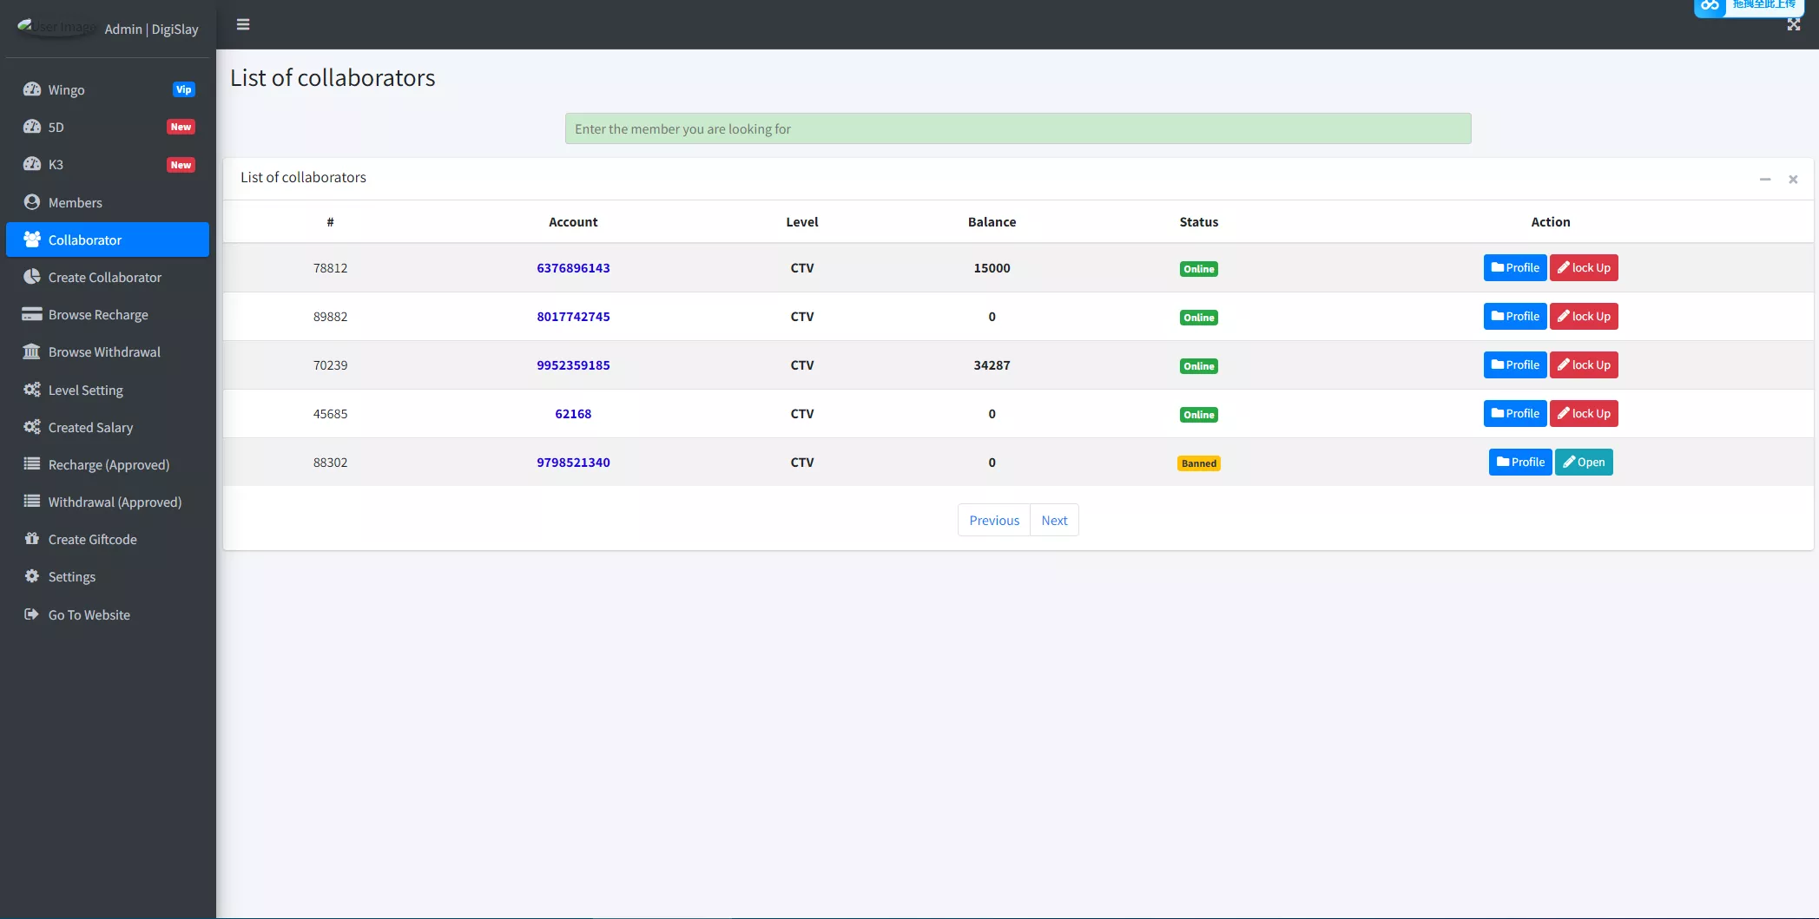Open Create Giftcode page
The width and height of the screenshot is (1819, 919).
pyautogui.click(x=93, y=539)
